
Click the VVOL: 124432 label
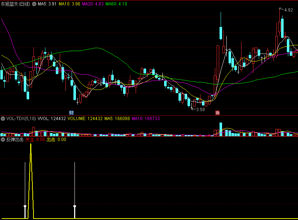click(52, 119)
